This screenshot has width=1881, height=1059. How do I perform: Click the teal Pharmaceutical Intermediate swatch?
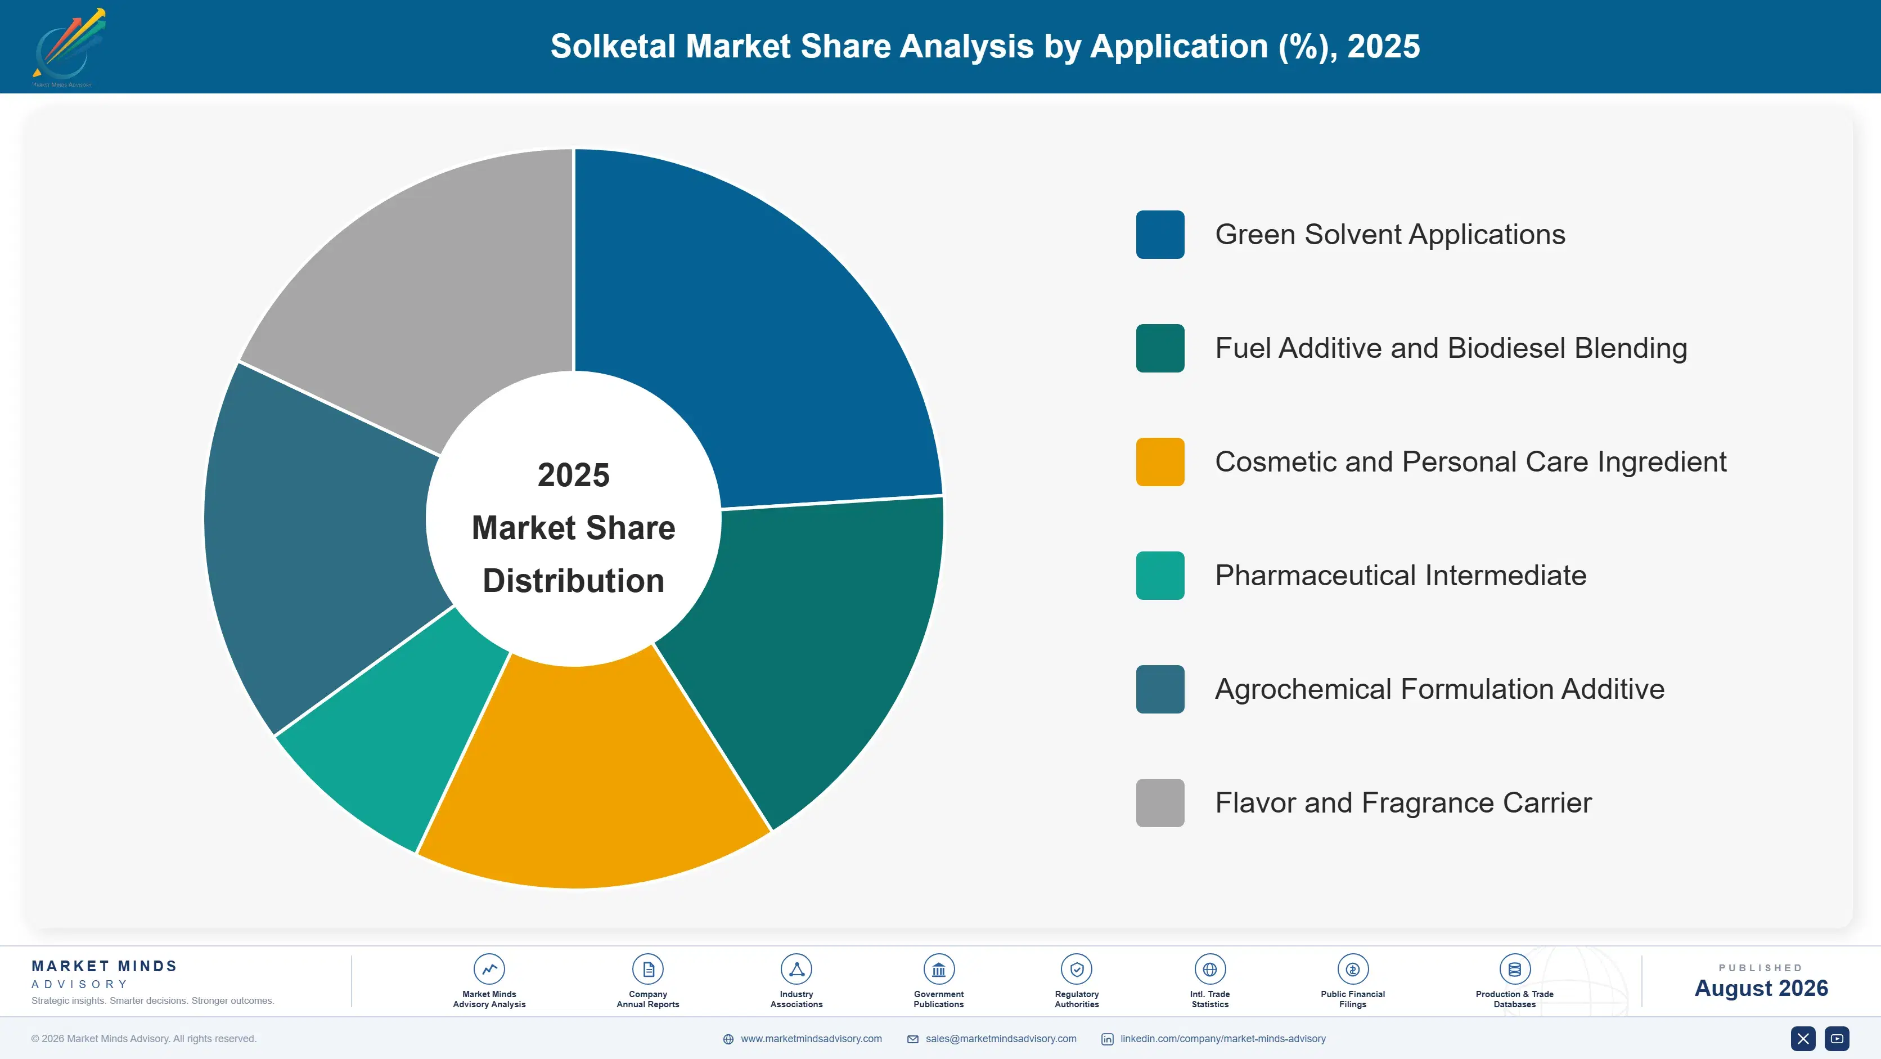pos(1159,576)
